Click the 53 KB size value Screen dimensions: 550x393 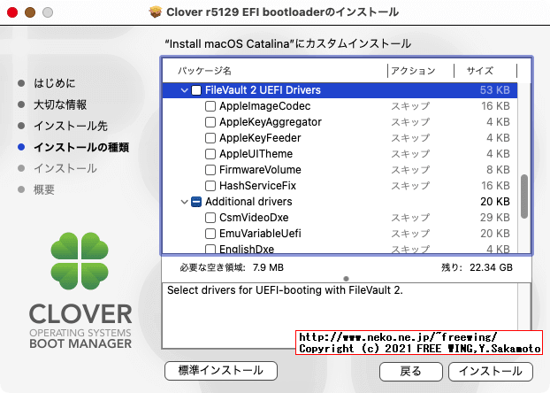point(495,90)
